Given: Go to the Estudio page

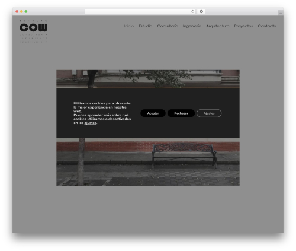Looking at the screenshot, I should [x=146, y=26].
